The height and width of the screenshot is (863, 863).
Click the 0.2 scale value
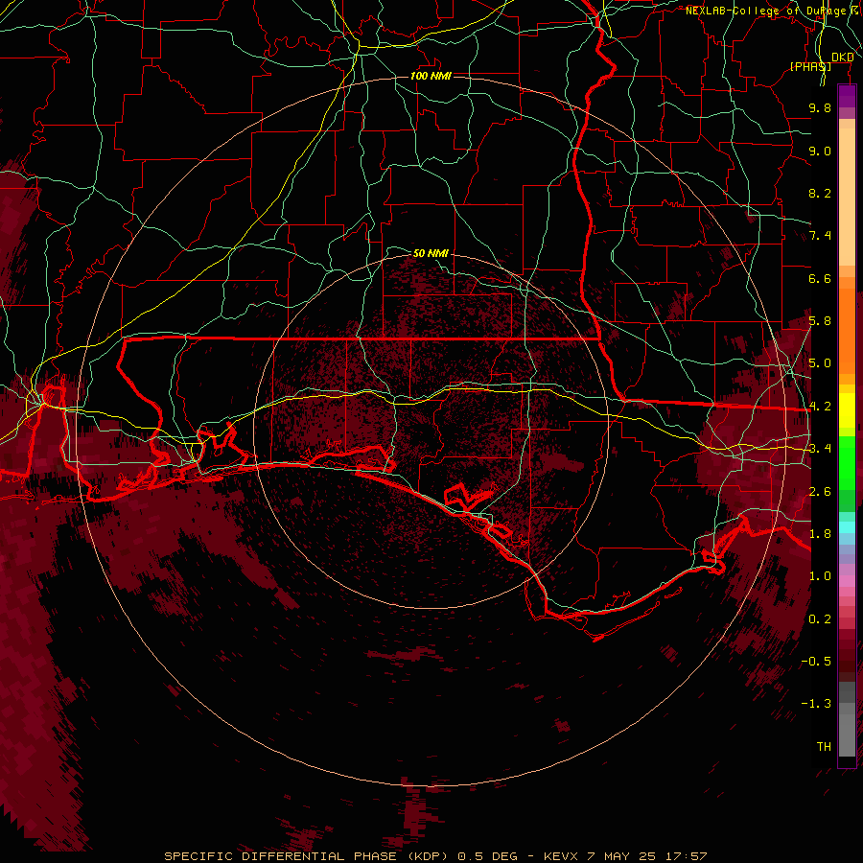(820, 619)
